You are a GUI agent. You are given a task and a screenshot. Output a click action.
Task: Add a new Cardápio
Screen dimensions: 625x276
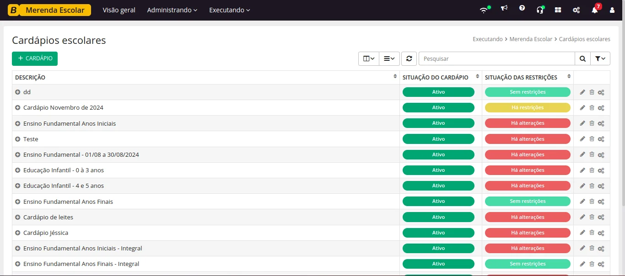35,58
